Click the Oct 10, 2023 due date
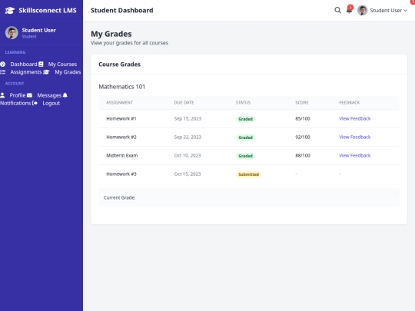 pos(188,155)
